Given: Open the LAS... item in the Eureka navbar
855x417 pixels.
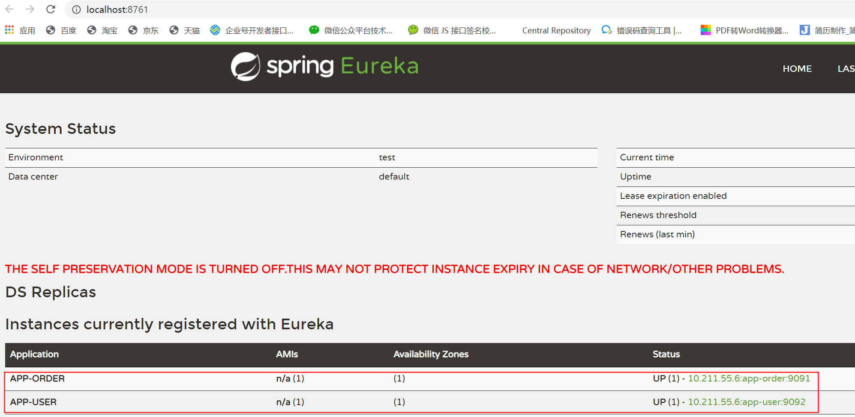Looking at the screenshot, I should point(846,68).
